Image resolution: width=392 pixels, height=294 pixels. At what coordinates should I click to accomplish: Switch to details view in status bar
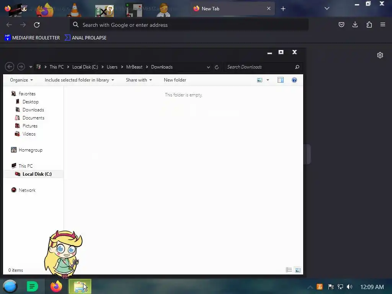click(289, 270)
